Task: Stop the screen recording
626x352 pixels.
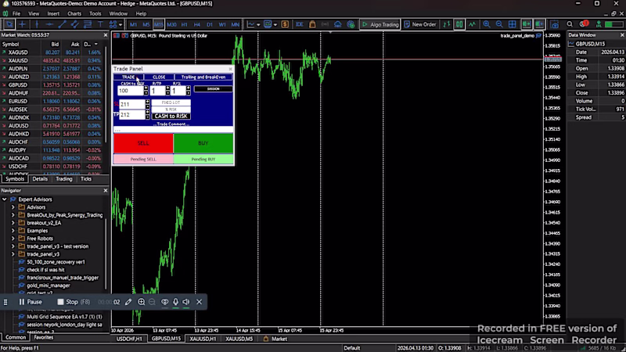Action: (74, 302)
